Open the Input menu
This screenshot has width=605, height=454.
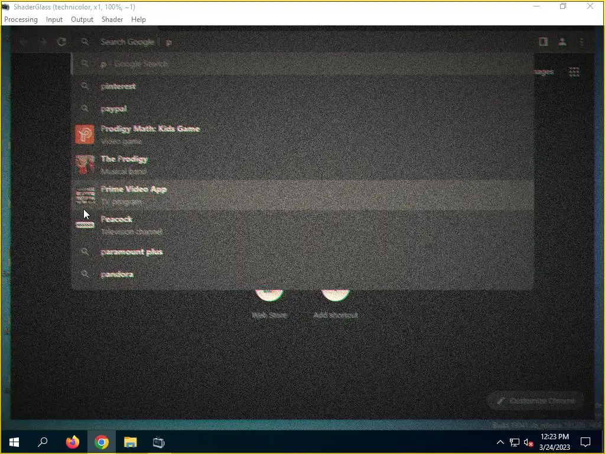(x=54, y=20)
